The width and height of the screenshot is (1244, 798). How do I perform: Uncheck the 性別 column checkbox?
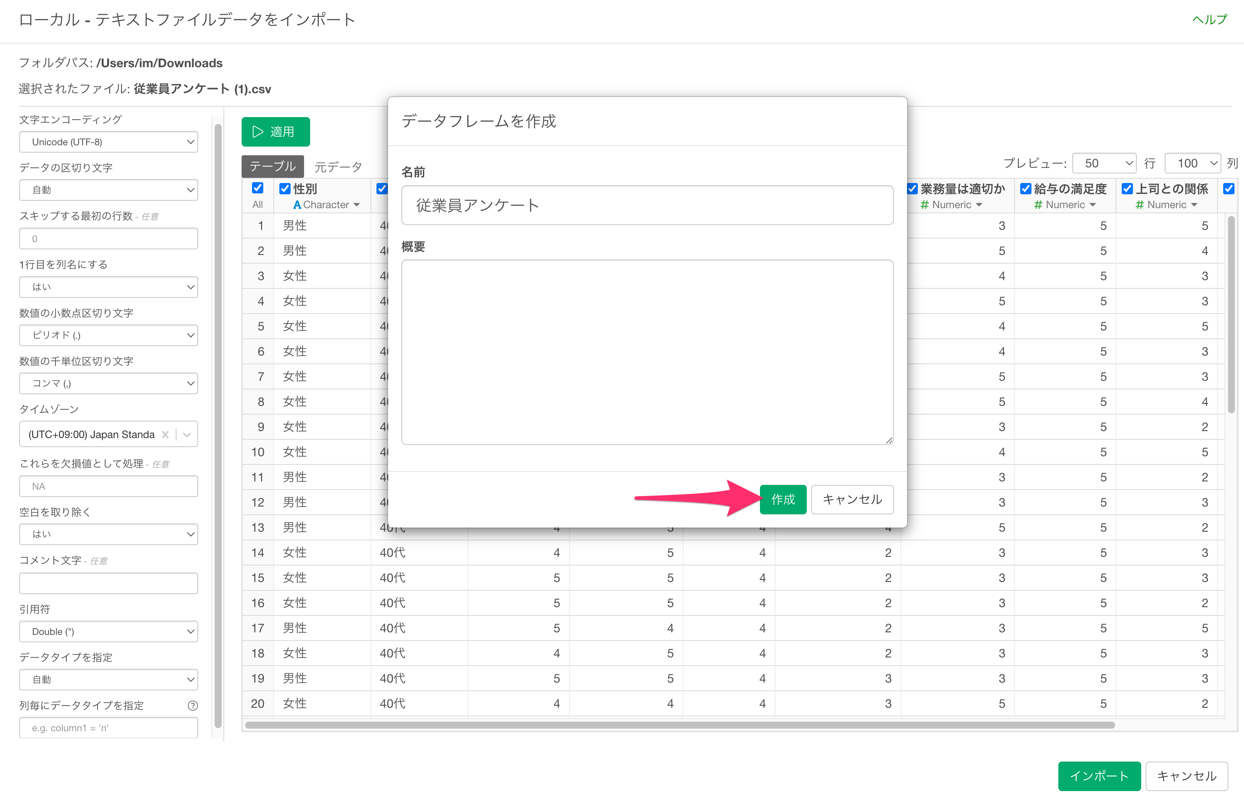(285, 189)
